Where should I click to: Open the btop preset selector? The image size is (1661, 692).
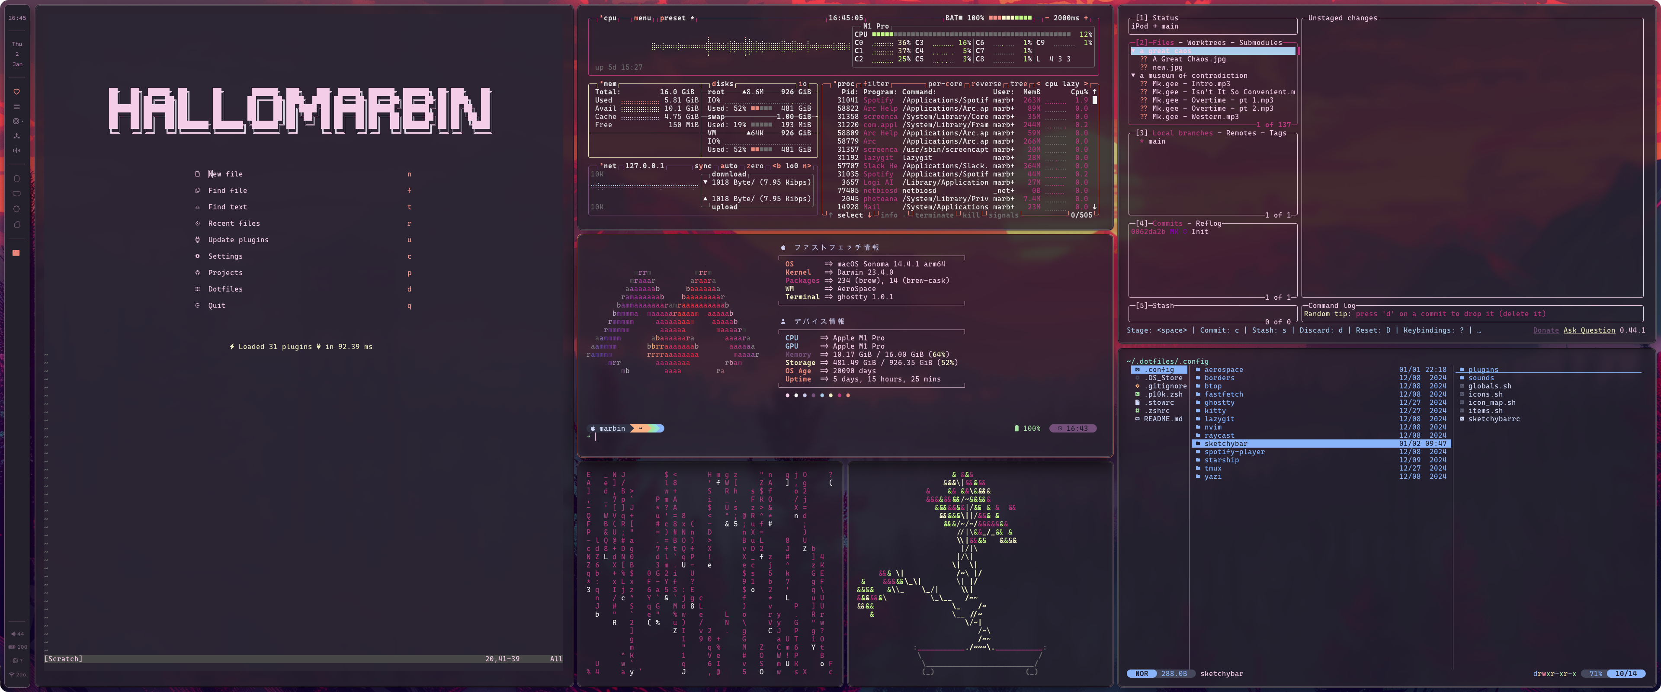pos(673,18)
